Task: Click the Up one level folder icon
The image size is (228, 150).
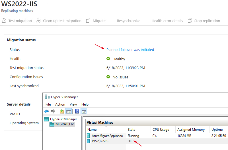Action: [x=62, y=112]
